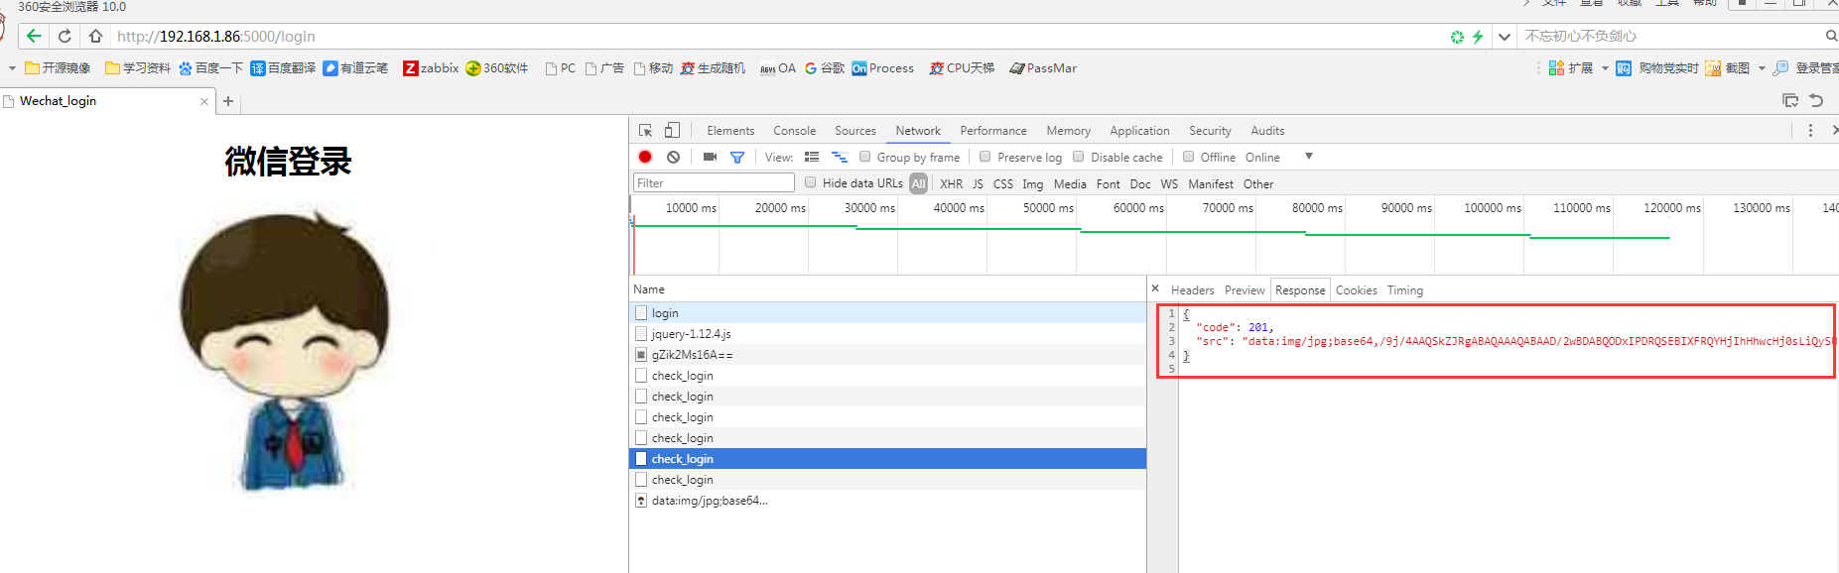Filter requests by WS type
The width and height of the screenshot is (1839, 573).
click(1169, 184)
